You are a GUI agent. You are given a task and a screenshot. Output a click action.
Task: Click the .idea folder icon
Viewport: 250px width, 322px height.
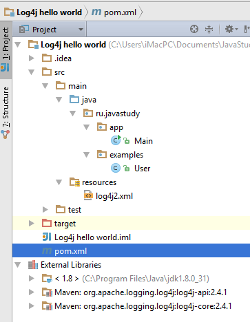point(47,58)
